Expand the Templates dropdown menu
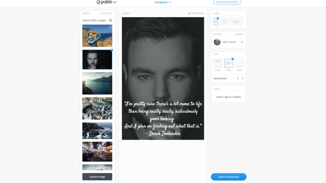Viewport: 326px width, 183px height. pyautogui.click(x=163, y=2)
